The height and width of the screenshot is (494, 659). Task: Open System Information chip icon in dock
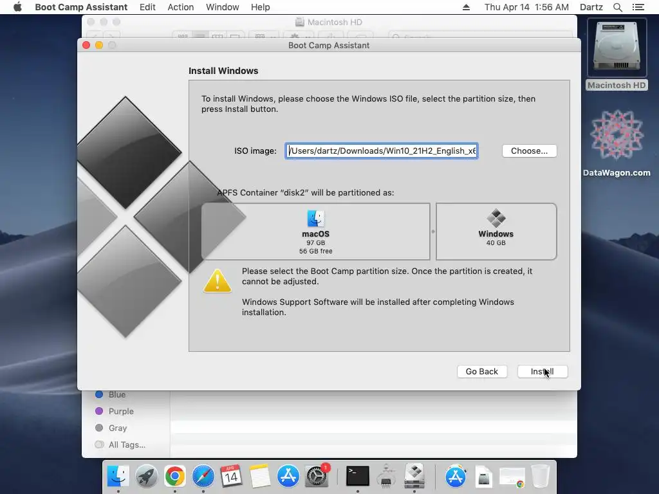pyautogui.click(x=386, y=476)
